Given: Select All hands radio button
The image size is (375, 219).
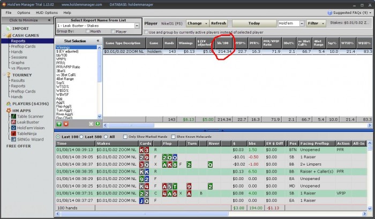Looking at the screenshot, I should coord(106,137).
